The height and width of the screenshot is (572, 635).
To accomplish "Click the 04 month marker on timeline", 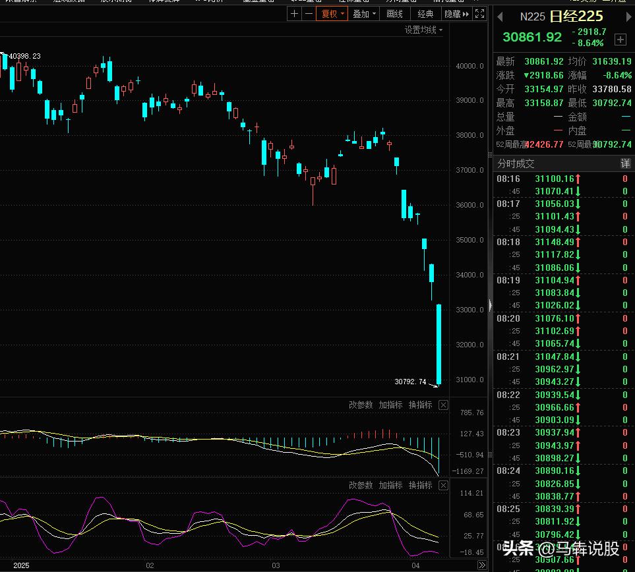I will [x=415, y=565].
